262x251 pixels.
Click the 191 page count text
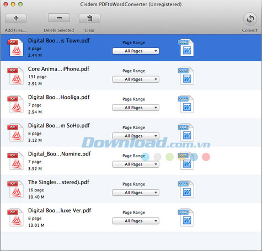pyautogui.click(x=38, y=77)
